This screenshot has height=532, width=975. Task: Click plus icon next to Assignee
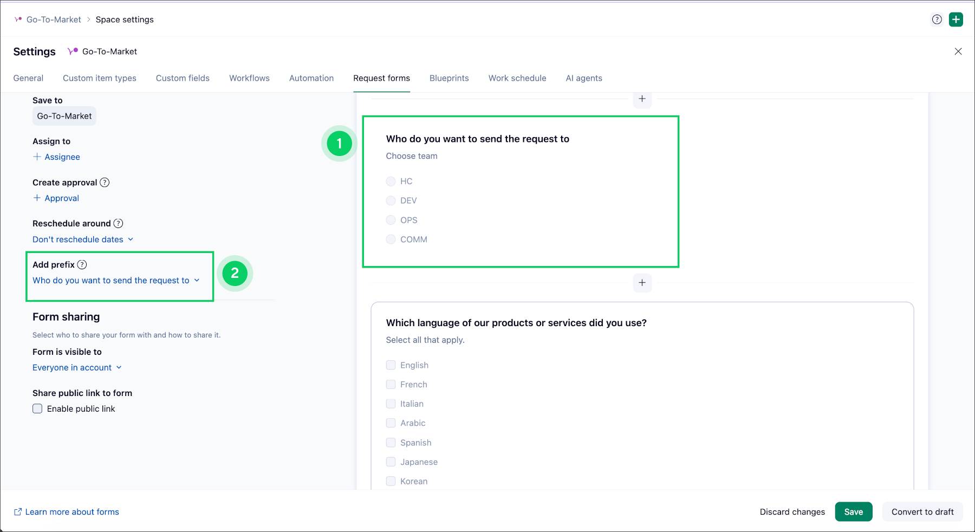click(37, 157)
